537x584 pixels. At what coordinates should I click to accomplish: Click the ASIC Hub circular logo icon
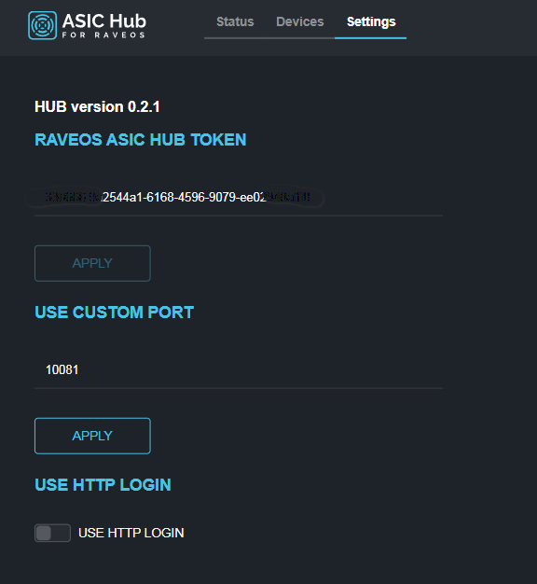click(x=43, y=25)
